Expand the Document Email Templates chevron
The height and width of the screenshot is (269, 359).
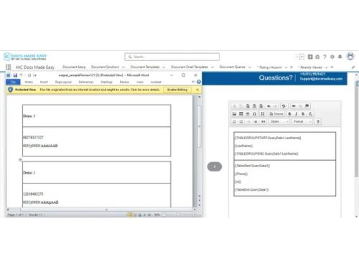[x=213, y=67]
